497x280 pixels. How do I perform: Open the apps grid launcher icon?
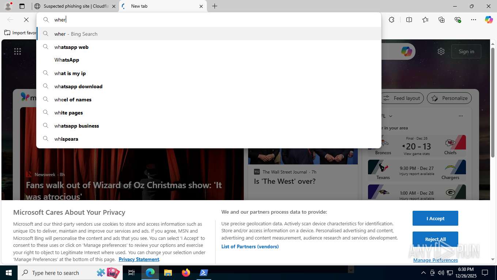18,51
